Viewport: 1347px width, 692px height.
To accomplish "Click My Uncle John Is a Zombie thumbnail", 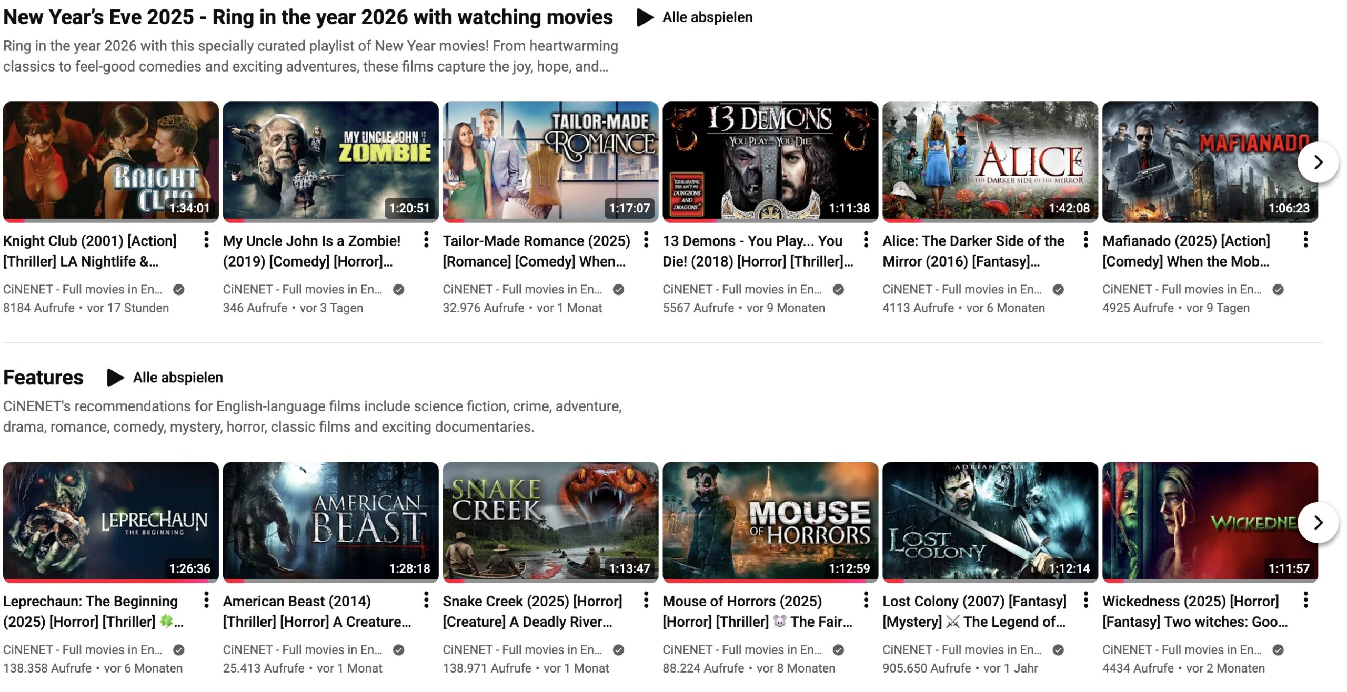I will pos(330,161).
